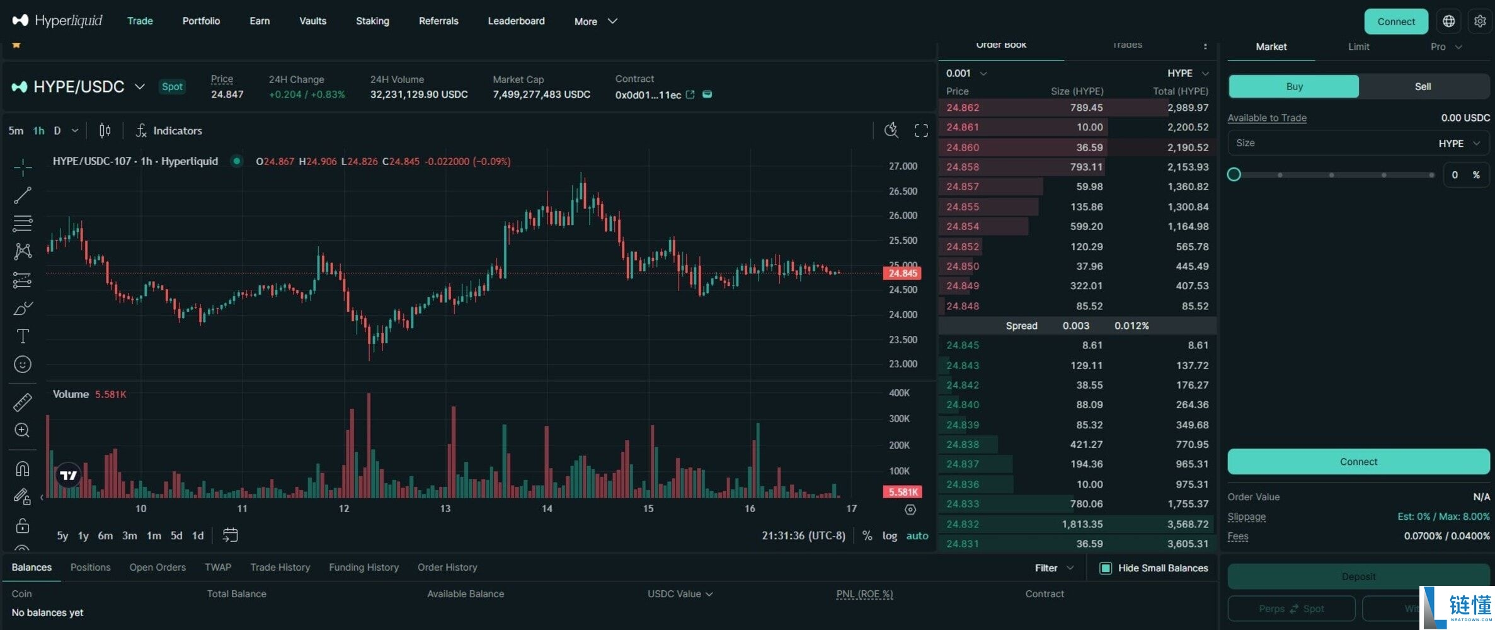Screen dimensions: 1495x630
Task: Set the chart interval to 5m
Action: (16, 130)
